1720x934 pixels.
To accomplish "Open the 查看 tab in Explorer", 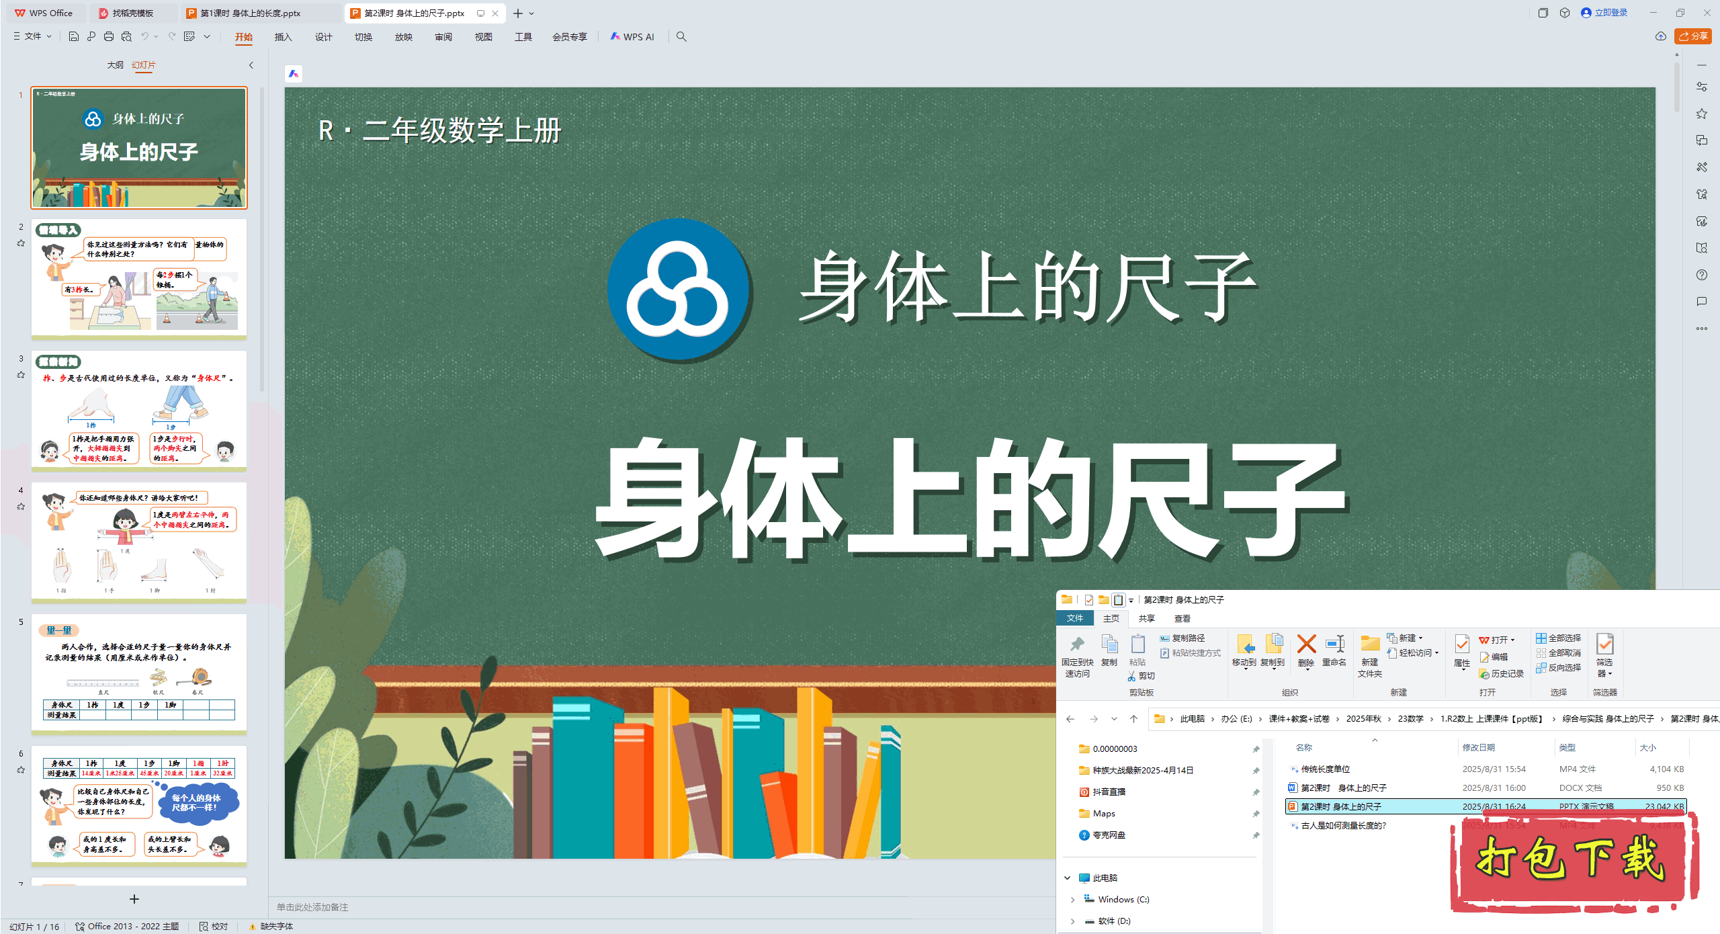I will coord(1182,618).
